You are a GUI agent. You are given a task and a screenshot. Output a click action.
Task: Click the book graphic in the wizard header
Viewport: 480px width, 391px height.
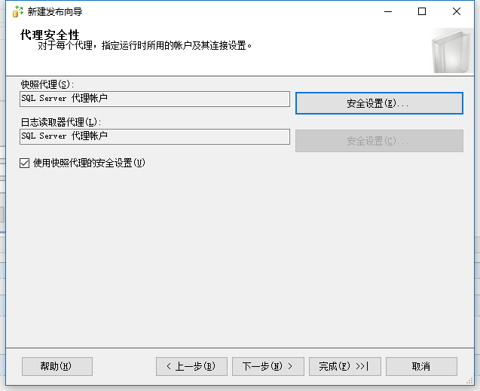point(453,51)
